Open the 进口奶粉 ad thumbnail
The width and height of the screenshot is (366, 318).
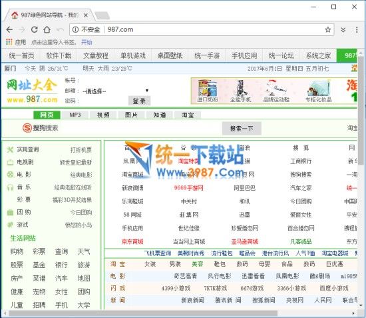tap(208, 91)
